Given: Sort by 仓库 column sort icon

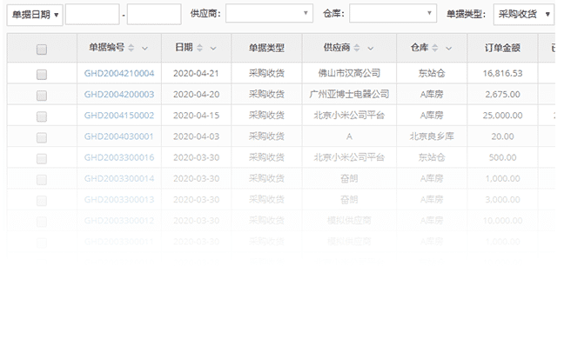Looking at the screenshot, I should pos(435,48).
